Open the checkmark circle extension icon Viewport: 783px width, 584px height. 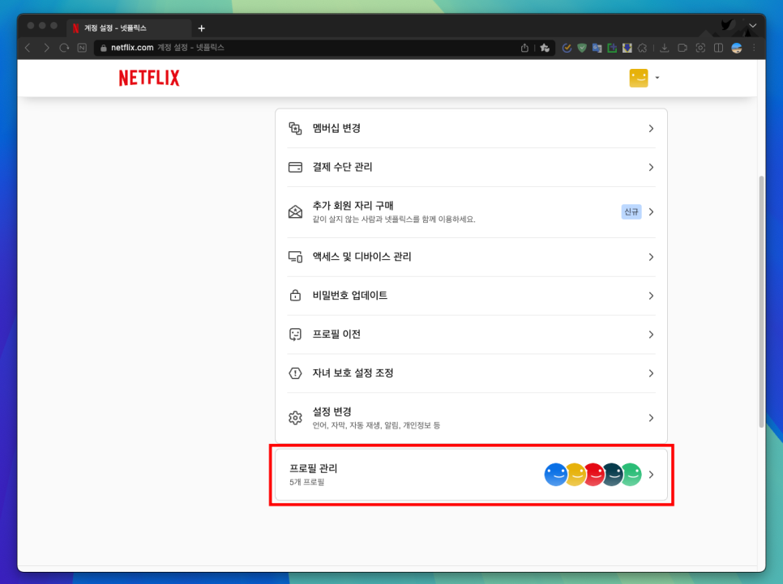tap(567, 48)
